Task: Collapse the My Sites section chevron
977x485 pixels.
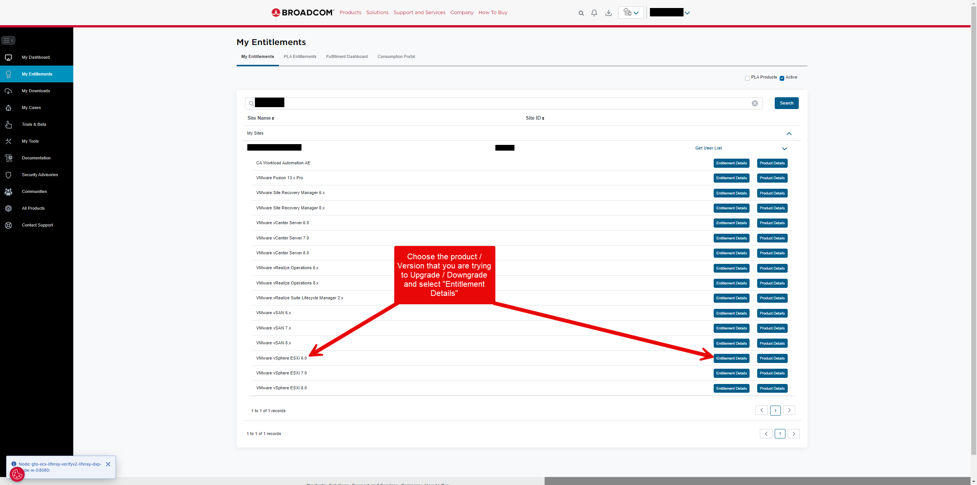Action: point(789,134)
